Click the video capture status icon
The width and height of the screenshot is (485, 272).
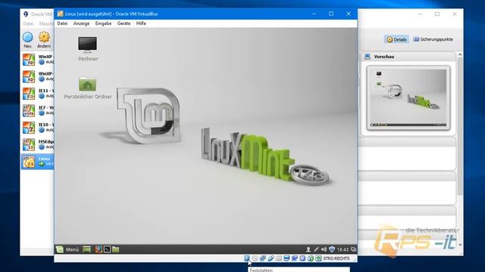click(x=295, y=258)
